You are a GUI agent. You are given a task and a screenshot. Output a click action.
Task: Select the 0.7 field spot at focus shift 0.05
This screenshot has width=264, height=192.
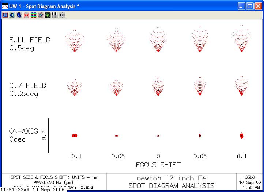(x=200, y=88)
